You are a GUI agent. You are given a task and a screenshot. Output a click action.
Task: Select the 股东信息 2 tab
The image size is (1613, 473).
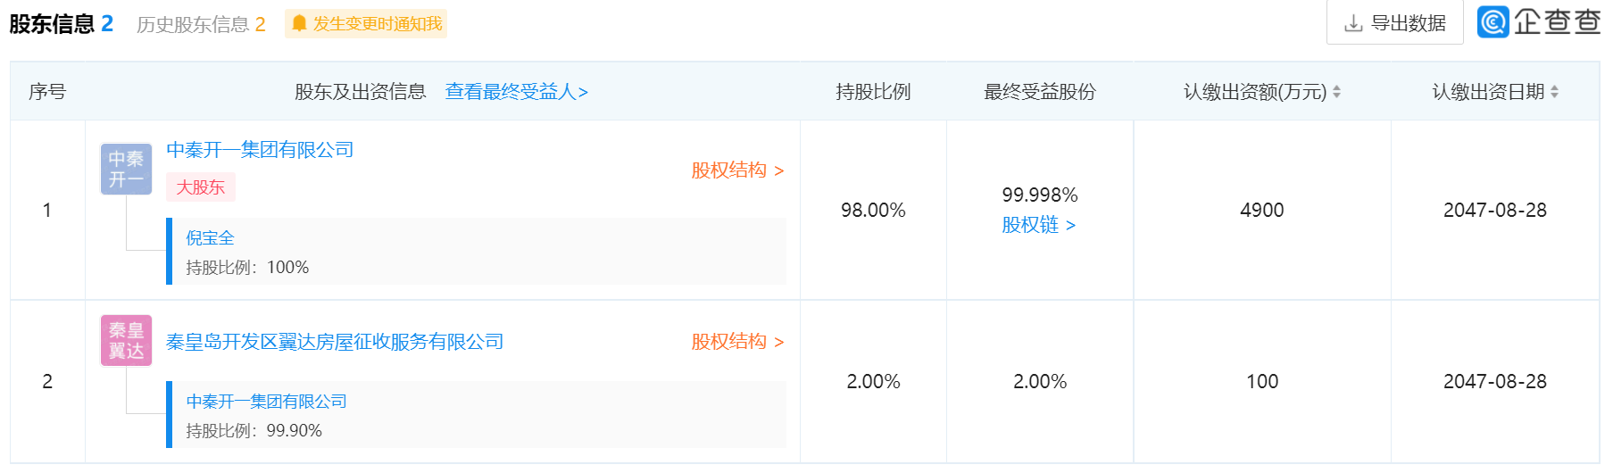click(x=62, y=23)
